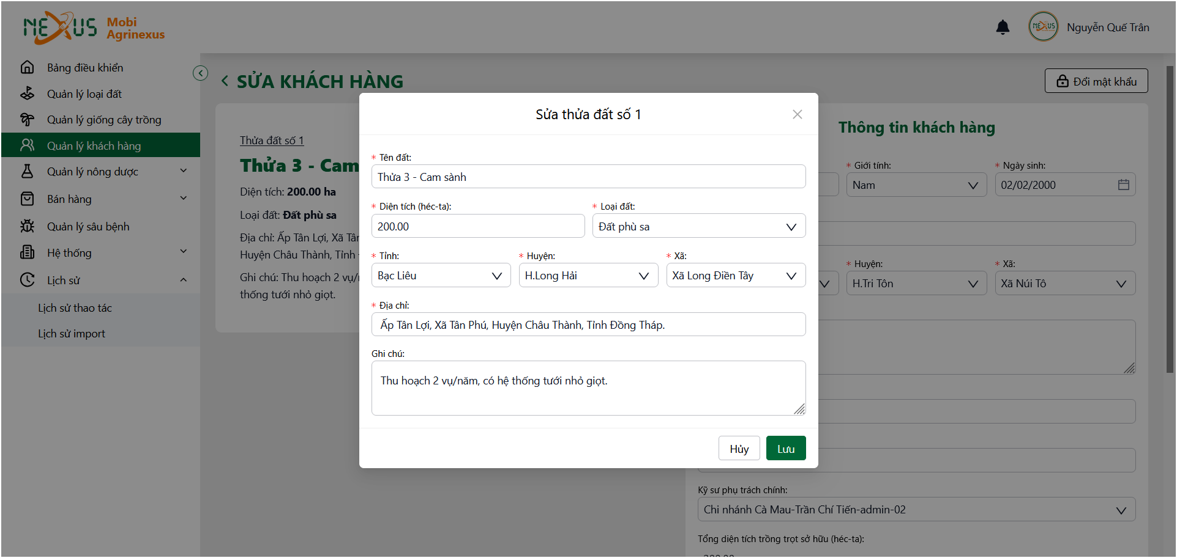Click the Quản lý loại đất icon
The height and width of the screenshot is (558, 1177).
[28, 94]
